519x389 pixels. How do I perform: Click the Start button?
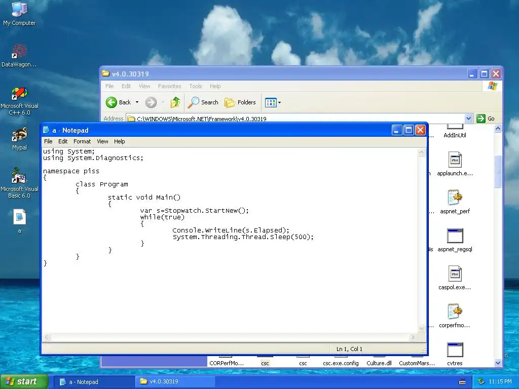click(24, 382)
